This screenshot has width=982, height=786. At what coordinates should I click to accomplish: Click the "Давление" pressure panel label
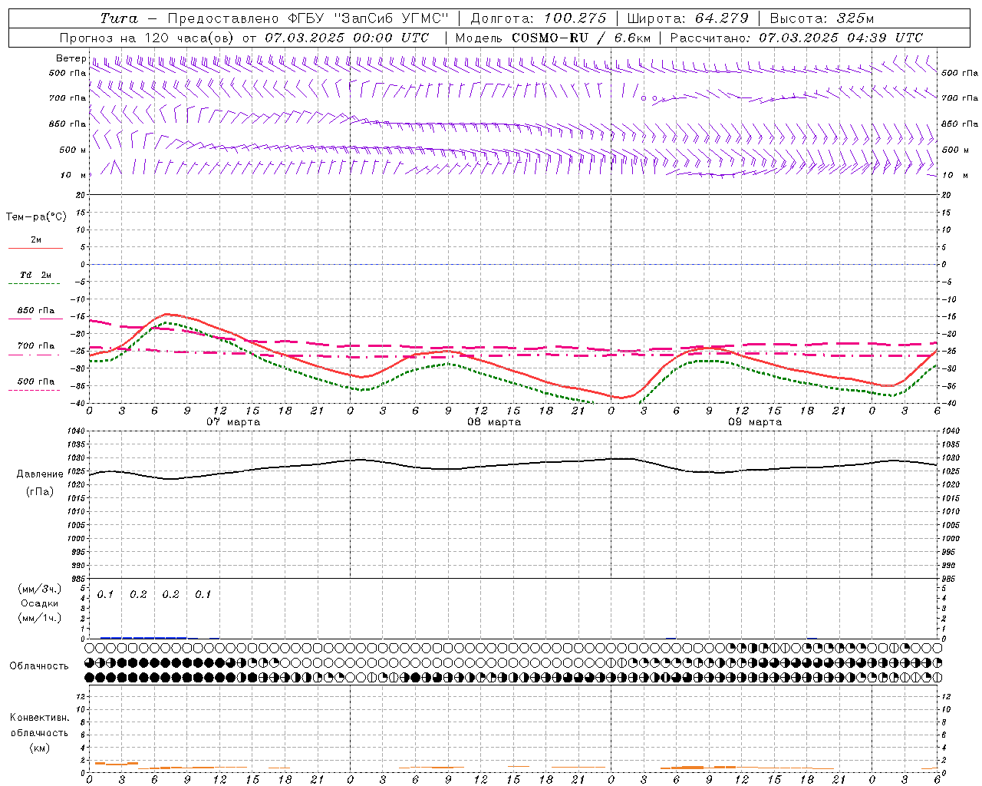pos(40,474)
